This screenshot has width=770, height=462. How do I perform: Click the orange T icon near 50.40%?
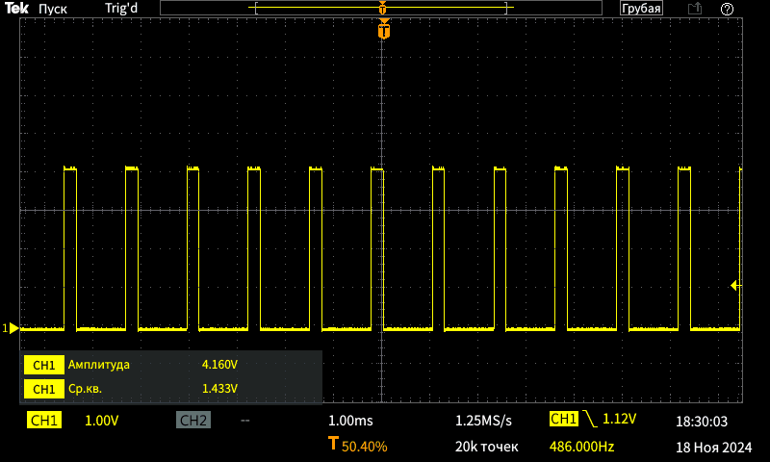(333, 443)
